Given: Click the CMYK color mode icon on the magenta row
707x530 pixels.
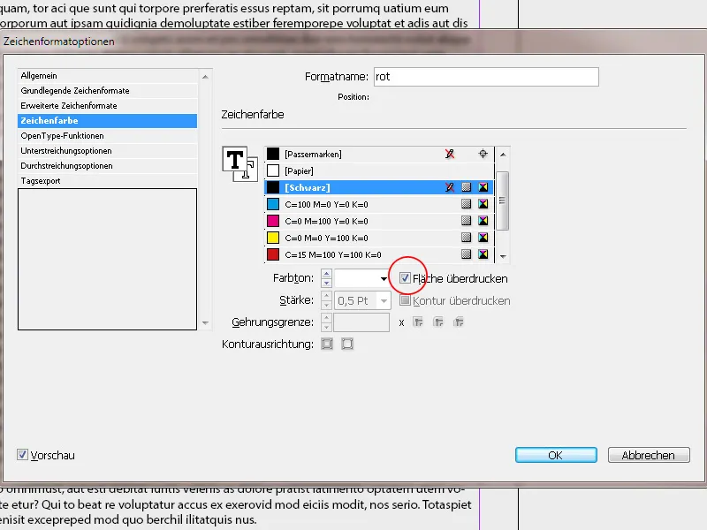Looking at the screenshot, I should point(482,220).
